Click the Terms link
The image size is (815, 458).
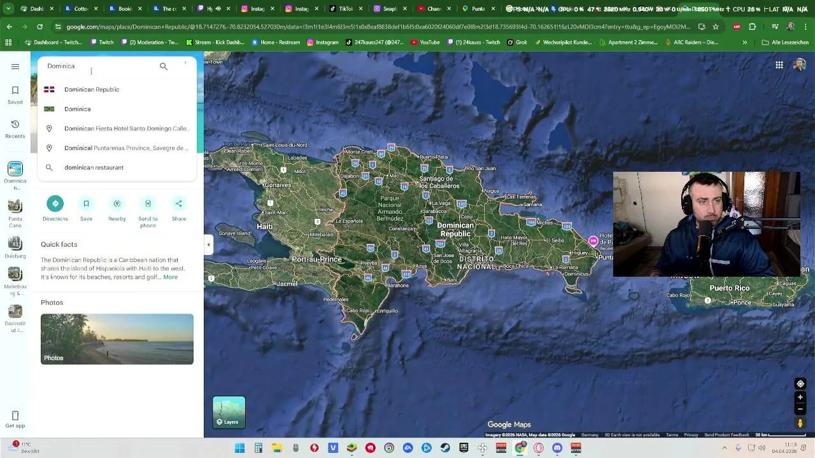click(672, 435)
